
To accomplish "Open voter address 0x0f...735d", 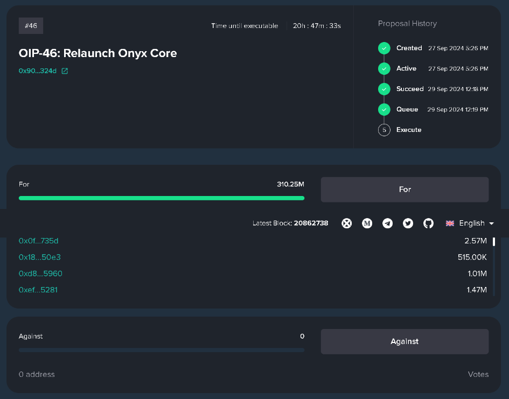I will coord(39,241).
